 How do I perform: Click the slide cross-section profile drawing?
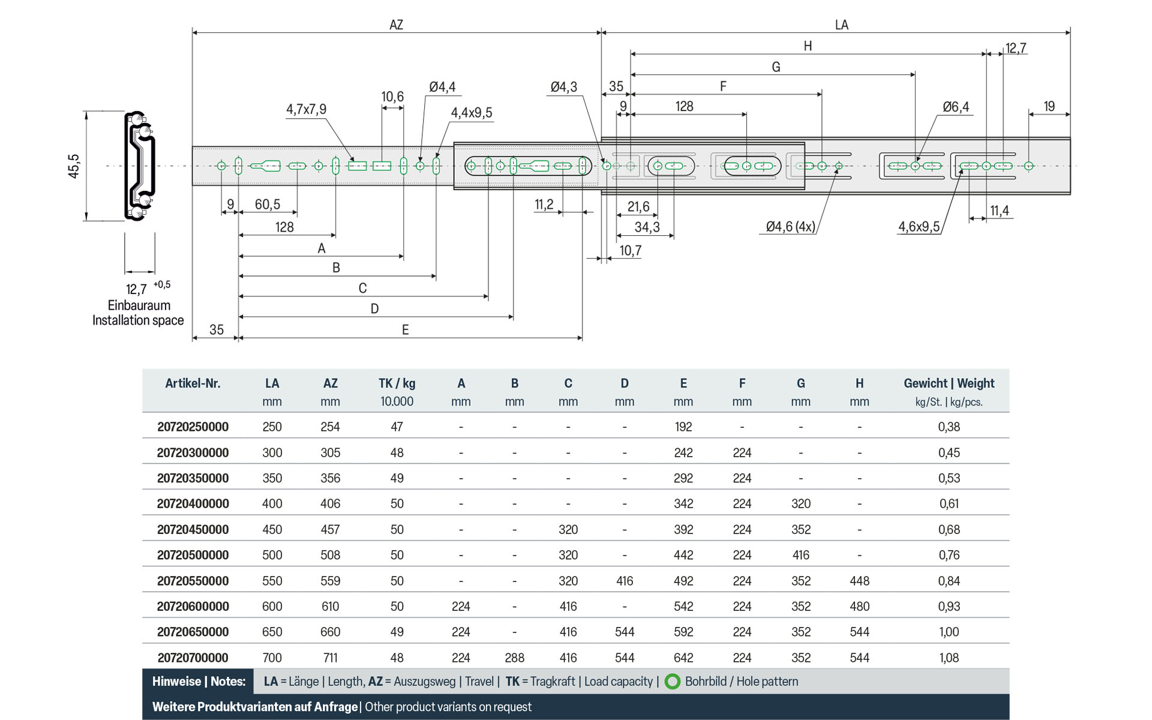click(x=140, y=166)
